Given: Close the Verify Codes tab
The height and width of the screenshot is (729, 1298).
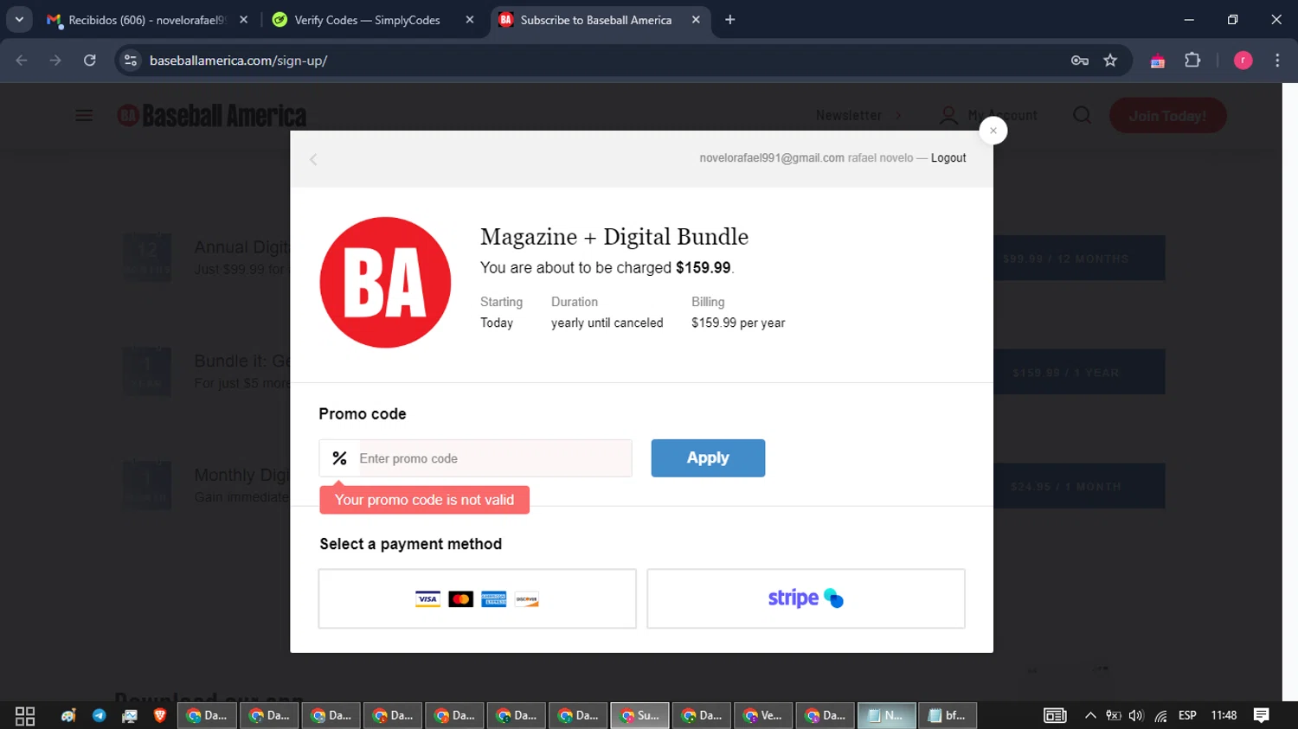Looking at the screenshot, I should pos(470,20).
